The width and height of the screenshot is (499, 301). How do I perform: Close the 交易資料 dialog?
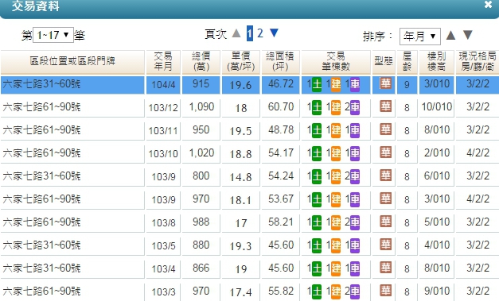point(488,5)
